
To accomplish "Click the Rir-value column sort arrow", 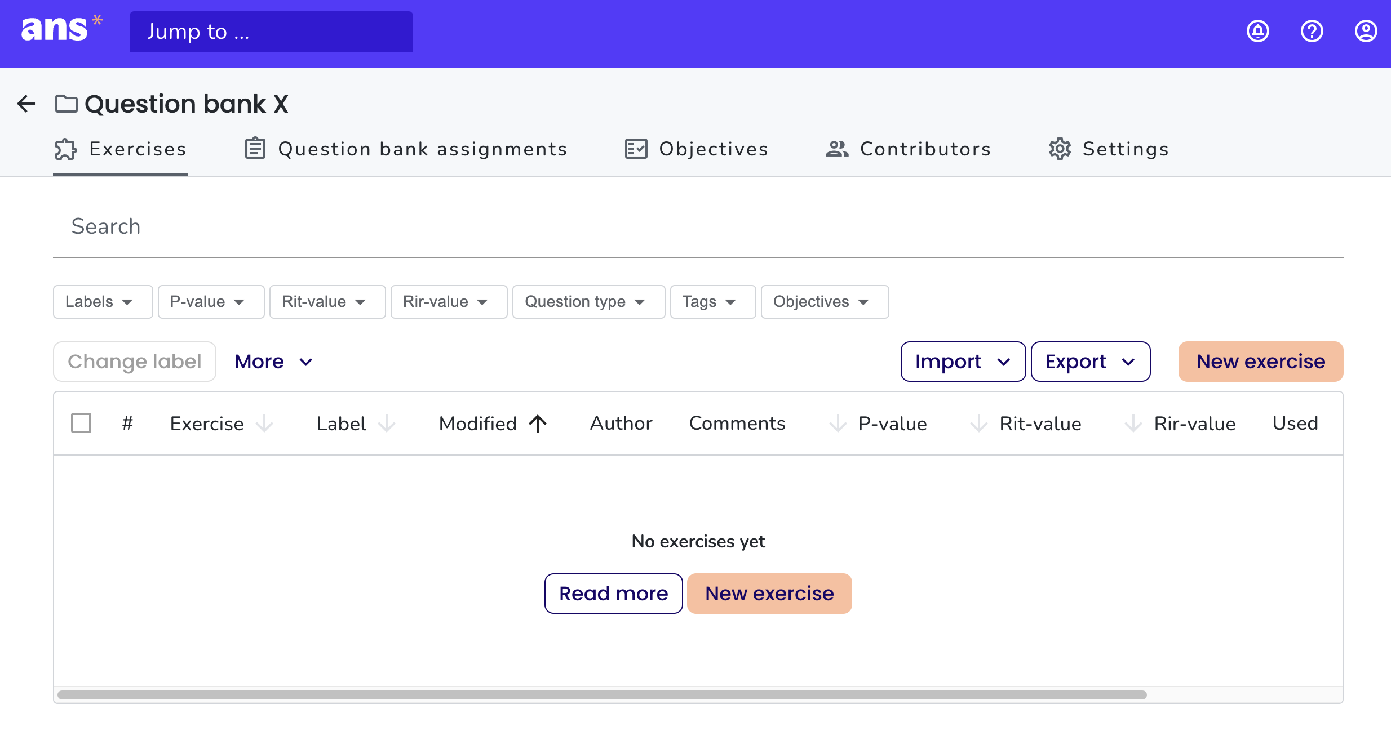I will tap(1133, 424).
